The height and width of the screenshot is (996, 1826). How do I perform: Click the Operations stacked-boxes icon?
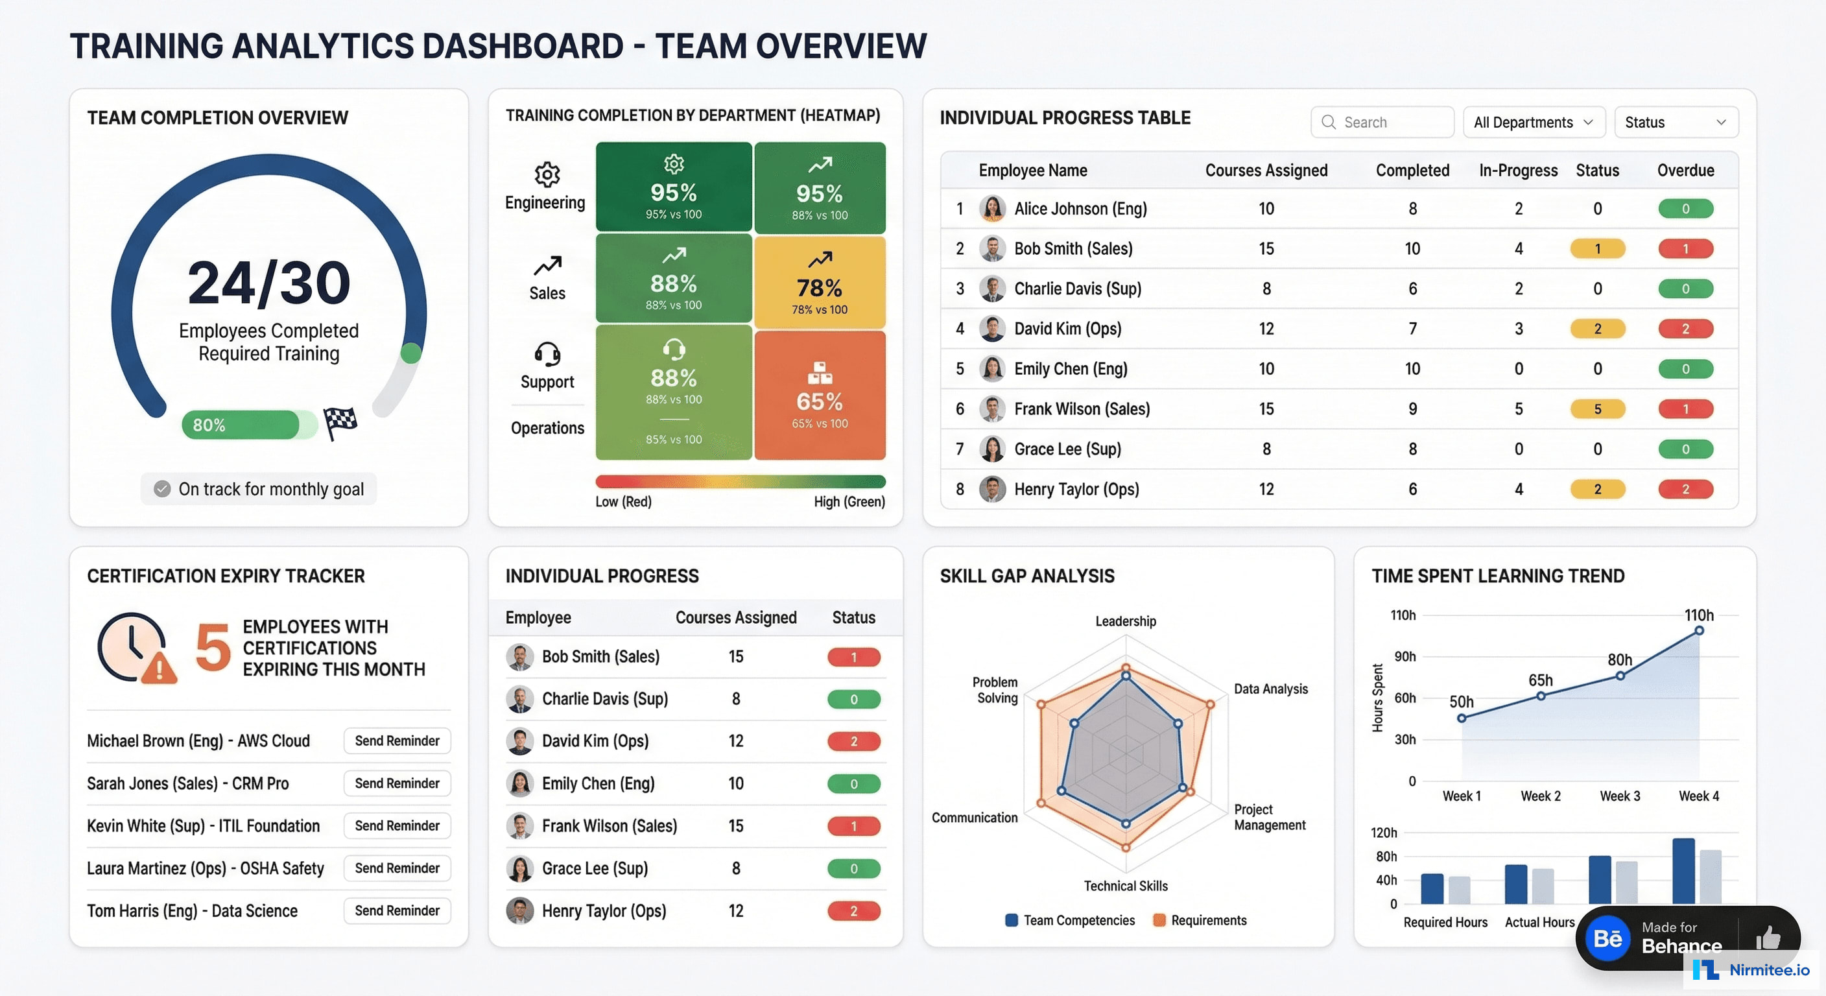(820, 372)
